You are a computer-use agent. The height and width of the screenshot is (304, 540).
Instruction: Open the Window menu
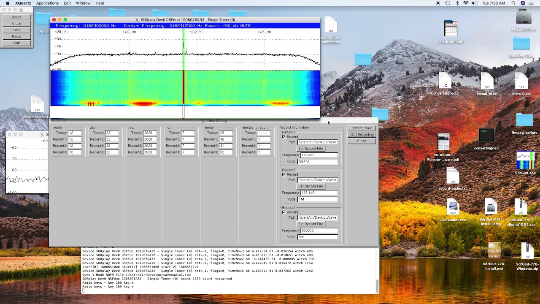83,3
